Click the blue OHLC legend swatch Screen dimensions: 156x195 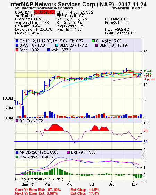pyautogui.click(x=17, y=41)
